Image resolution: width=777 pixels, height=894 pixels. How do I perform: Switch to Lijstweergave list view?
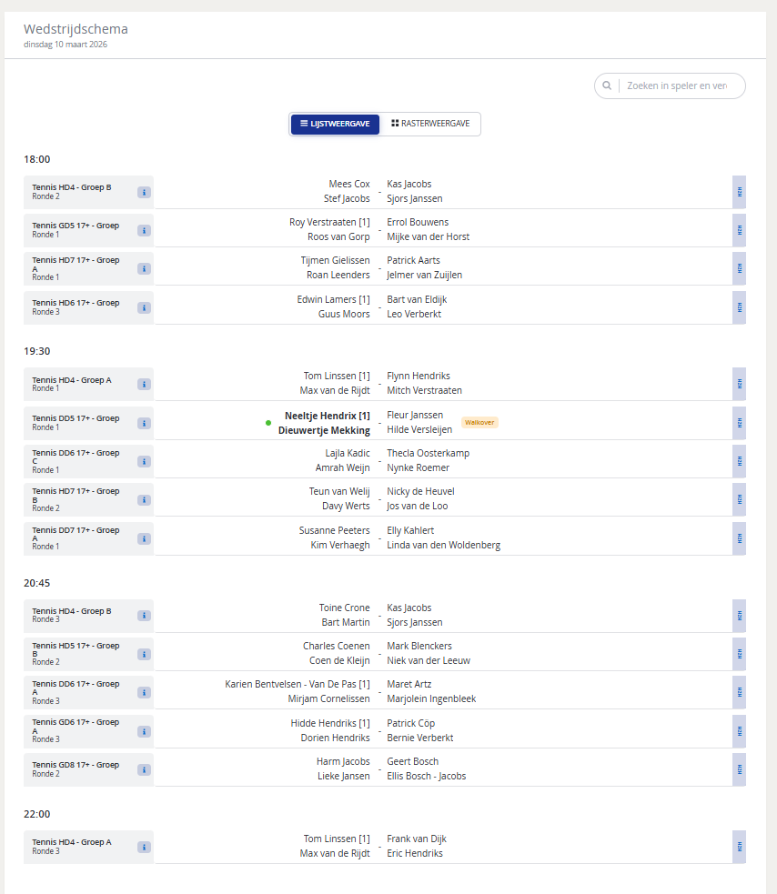click(335, 124)
